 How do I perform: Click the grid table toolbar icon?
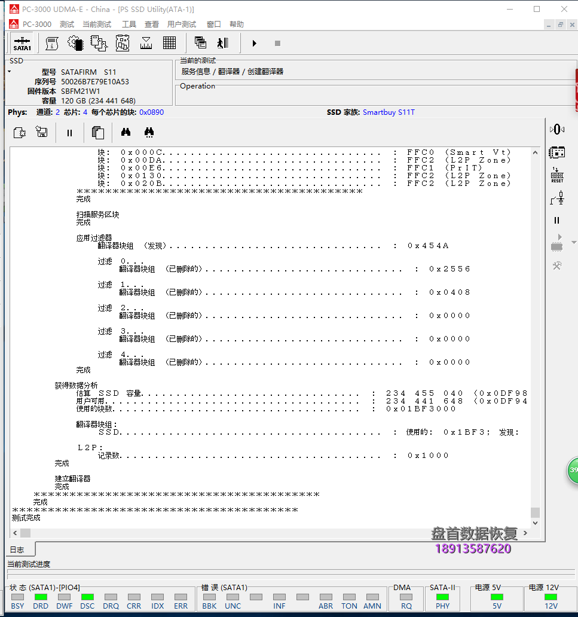169,43
